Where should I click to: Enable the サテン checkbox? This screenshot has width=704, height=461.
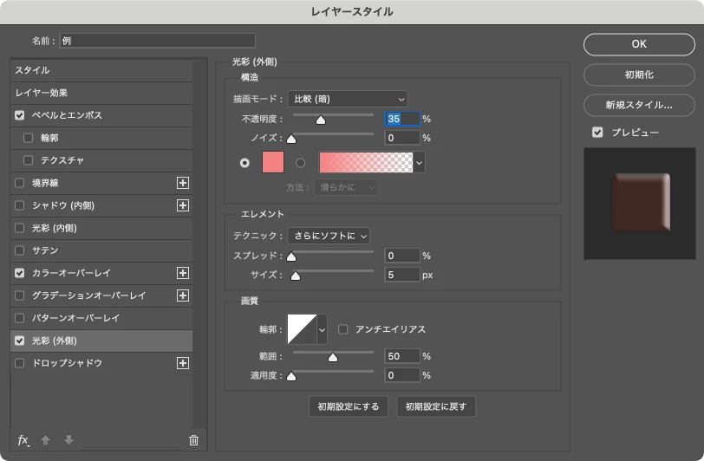coord(19,250)
